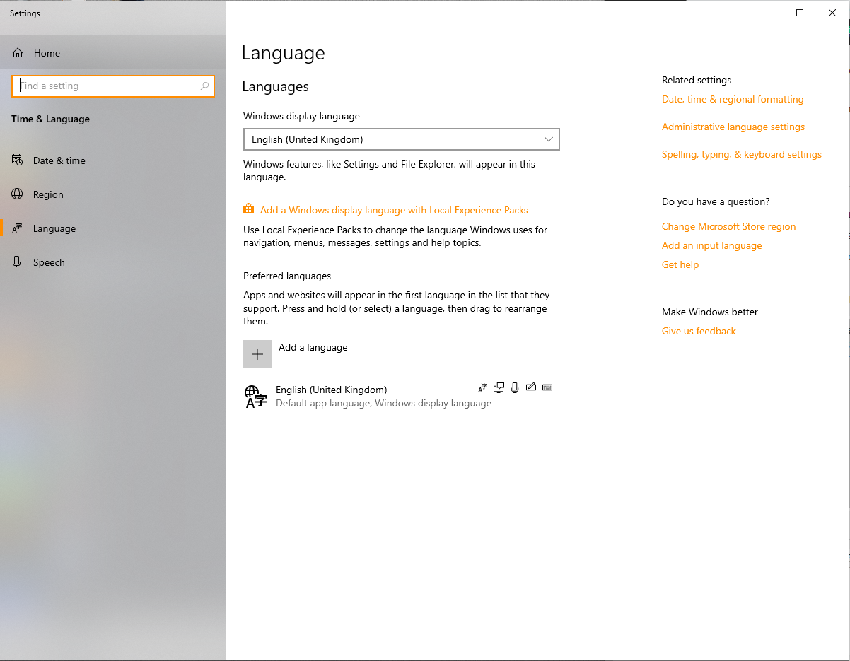
Task: Click the Give us feedback link
Action: point(699,331)
